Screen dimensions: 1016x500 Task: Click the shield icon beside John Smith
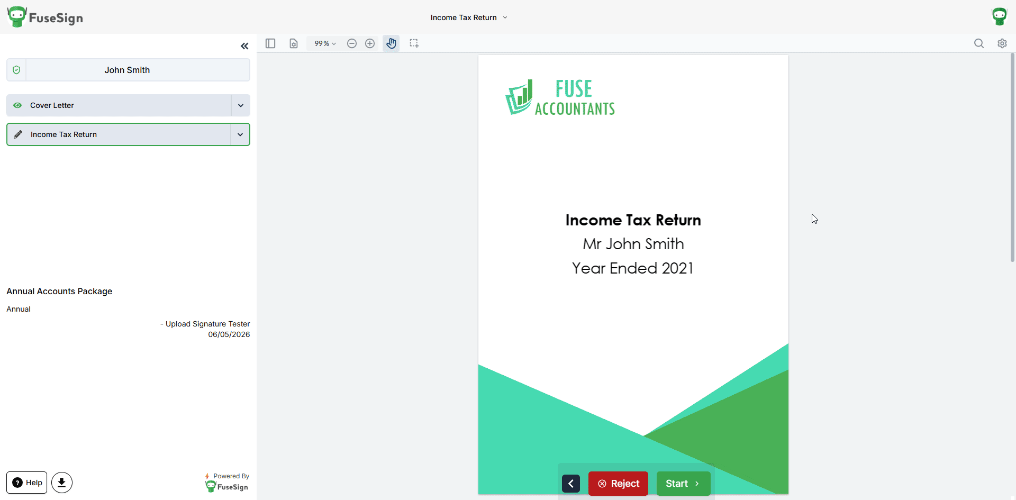(x=16, y=70)
